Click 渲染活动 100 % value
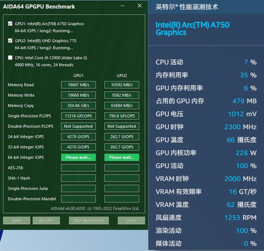264x251 pixels. [246, 231]
